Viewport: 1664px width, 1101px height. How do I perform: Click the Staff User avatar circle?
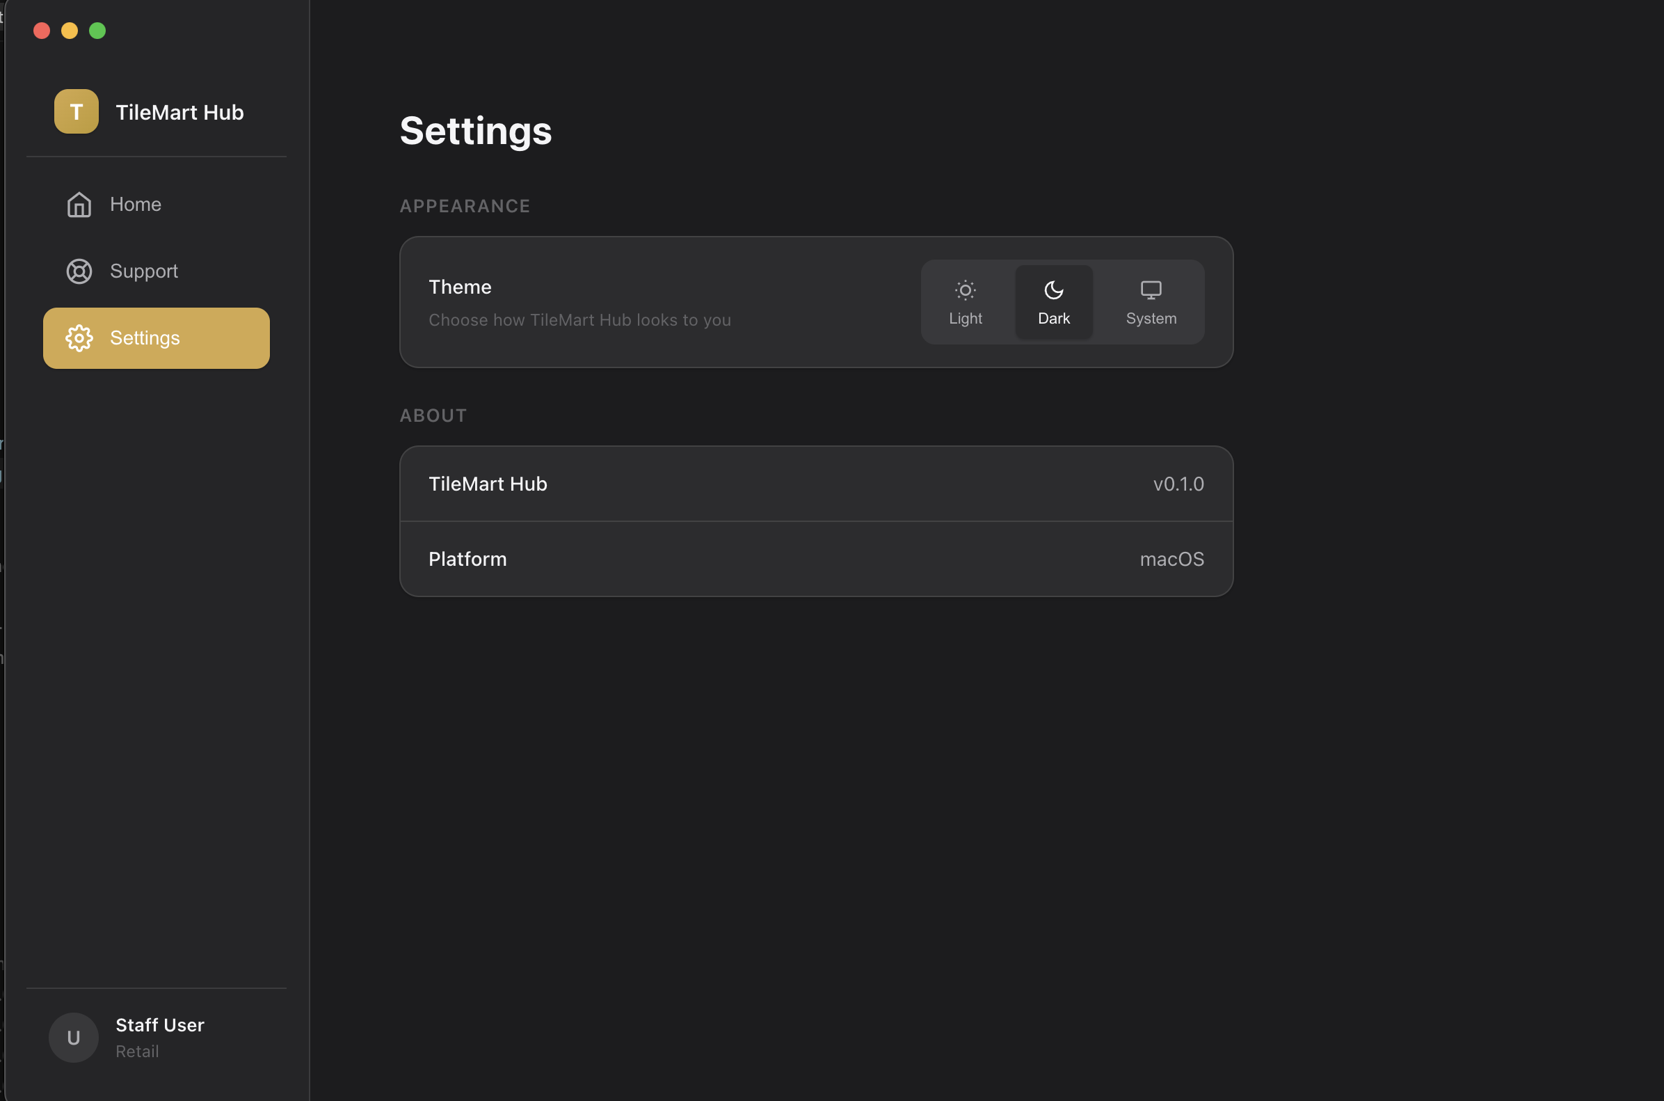(73, 1037)
